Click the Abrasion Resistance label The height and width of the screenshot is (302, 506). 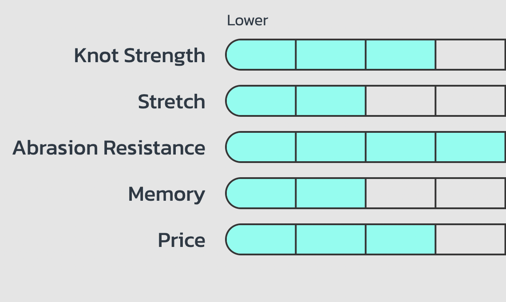(109, 148)
